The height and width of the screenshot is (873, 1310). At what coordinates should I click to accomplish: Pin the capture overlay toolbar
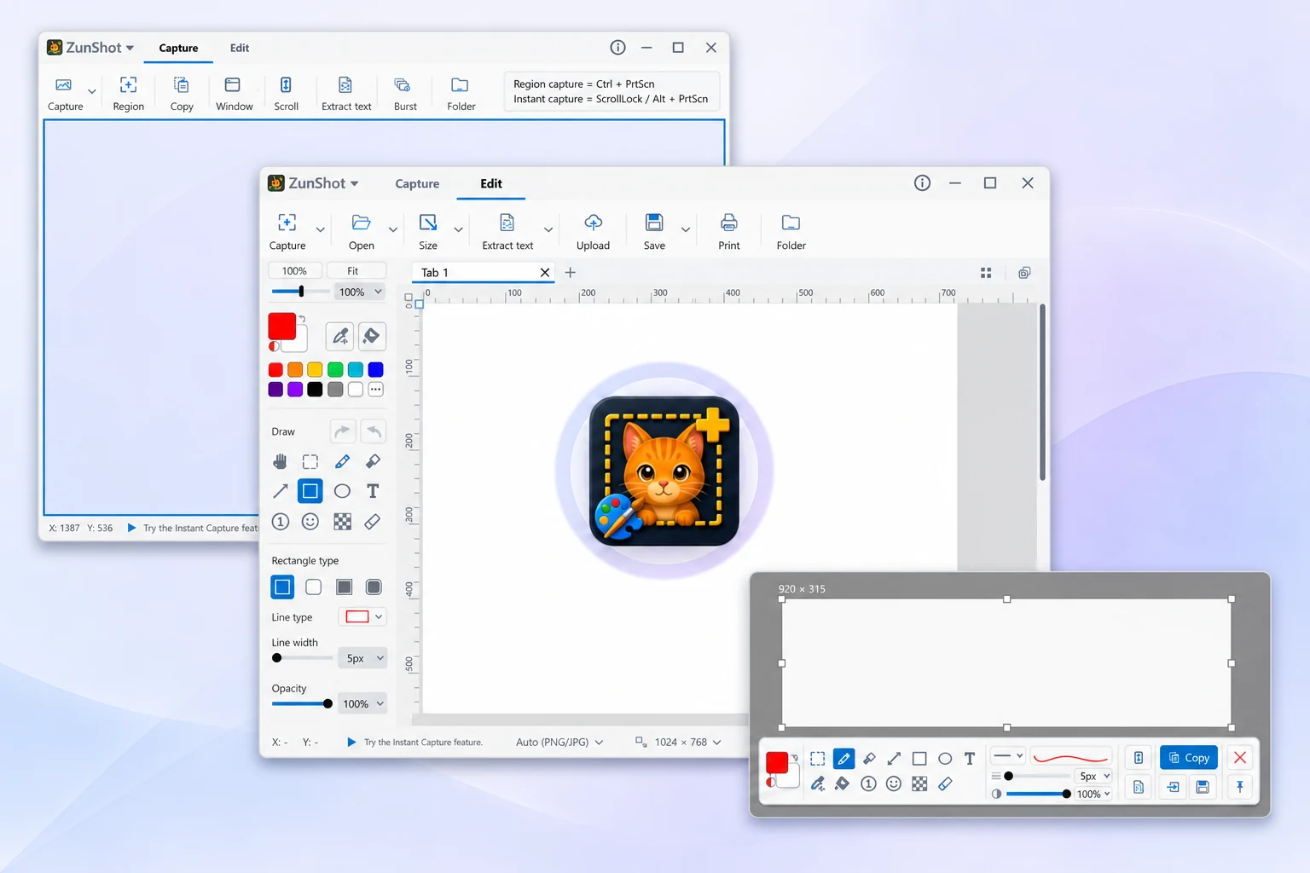point(1240,787)
